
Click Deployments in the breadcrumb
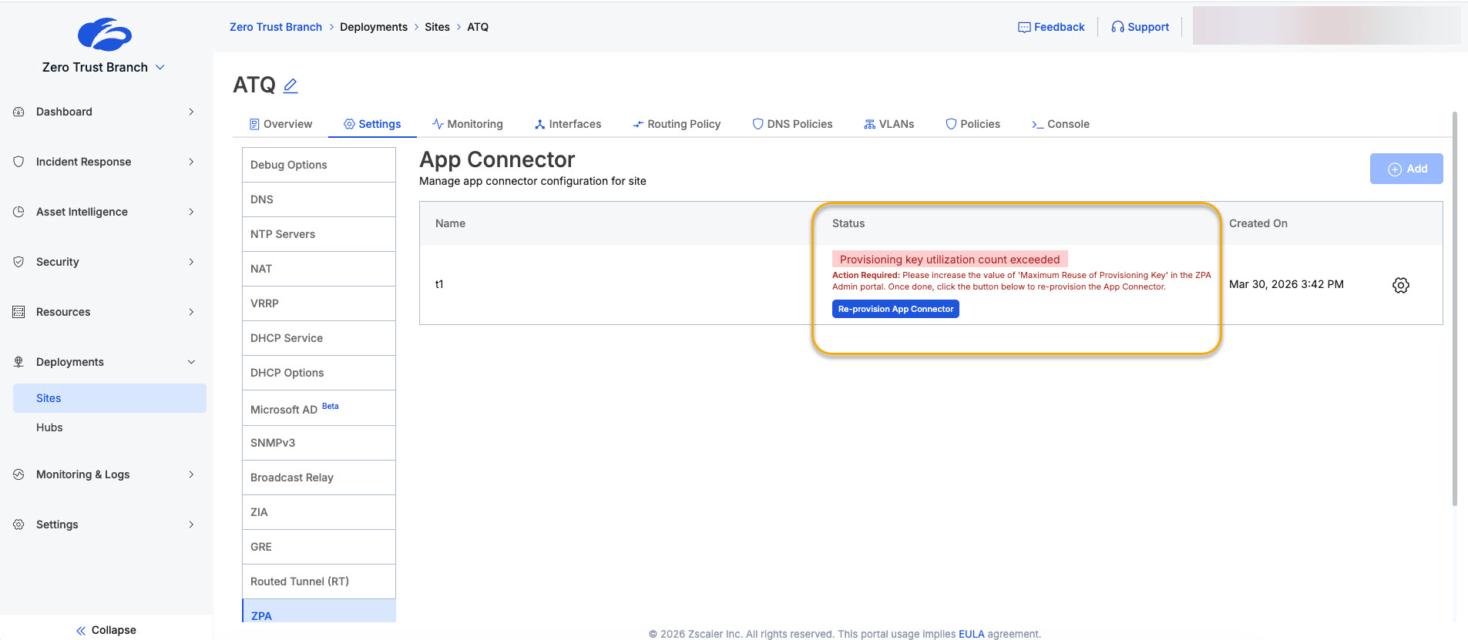click(x=374, y=27)
